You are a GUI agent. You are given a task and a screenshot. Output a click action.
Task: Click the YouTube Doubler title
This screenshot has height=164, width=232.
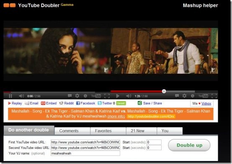tap(39, 5)
